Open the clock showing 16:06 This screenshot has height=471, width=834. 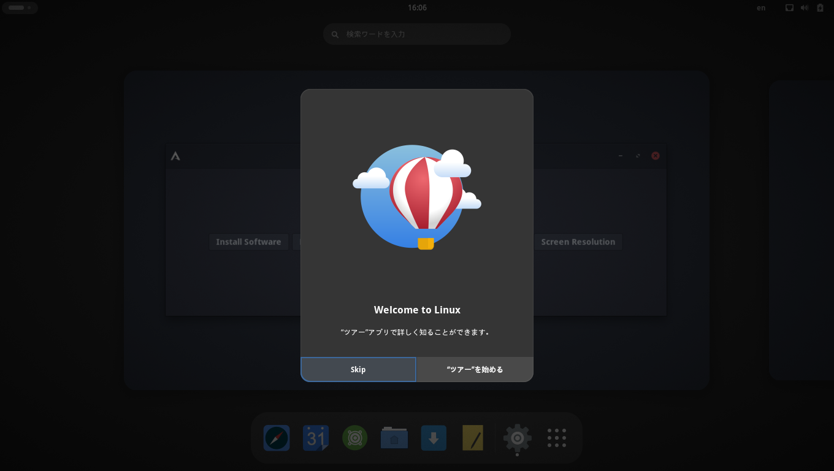(x=417, y=8)
